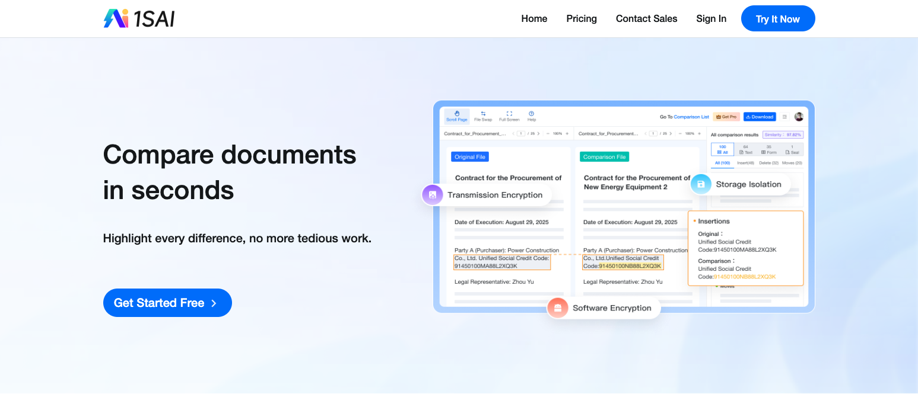The image size is (918, 394).
Task: Click page number field of original file
Action: (x=521, y=134)
